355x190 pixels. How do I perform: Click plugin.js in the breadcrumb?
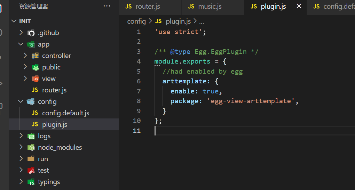click(x=178, y=22)
